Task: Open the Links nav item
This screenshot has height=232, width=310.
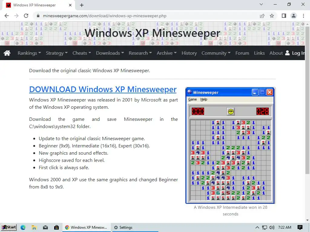Action: [259, 53]
